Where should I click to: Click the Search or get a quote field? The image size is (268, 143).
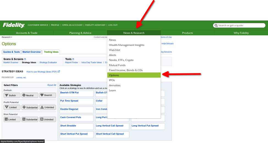coord(241,25)
